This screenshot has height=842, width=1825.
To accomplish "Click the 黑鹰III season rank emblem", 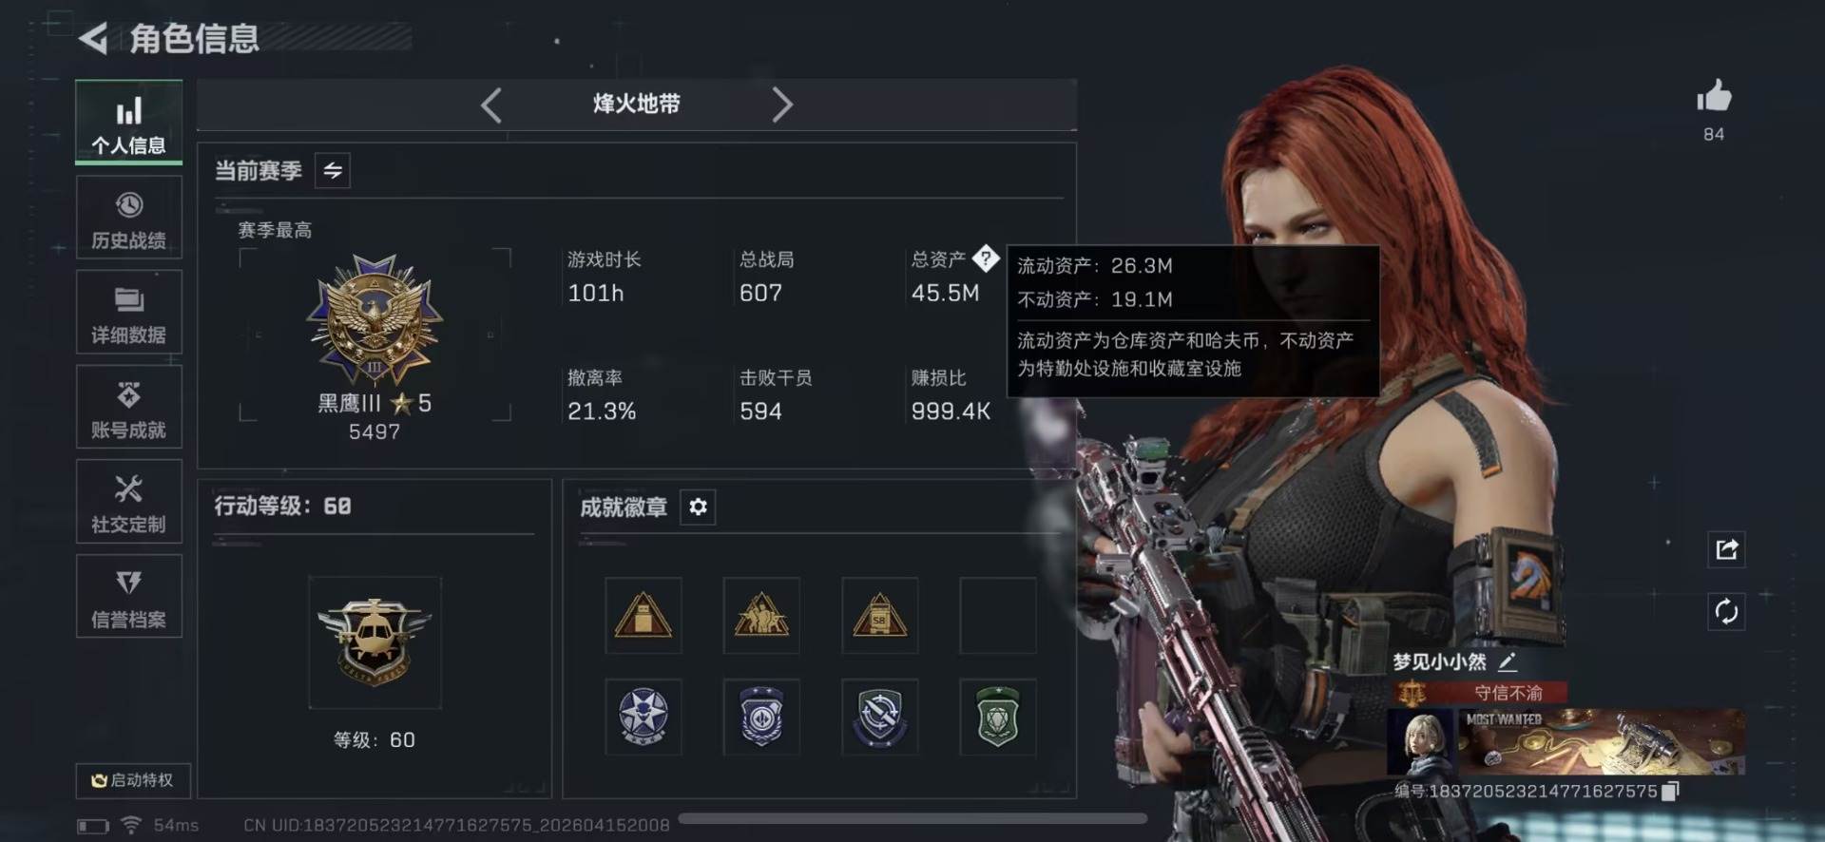I will point(375,319).
